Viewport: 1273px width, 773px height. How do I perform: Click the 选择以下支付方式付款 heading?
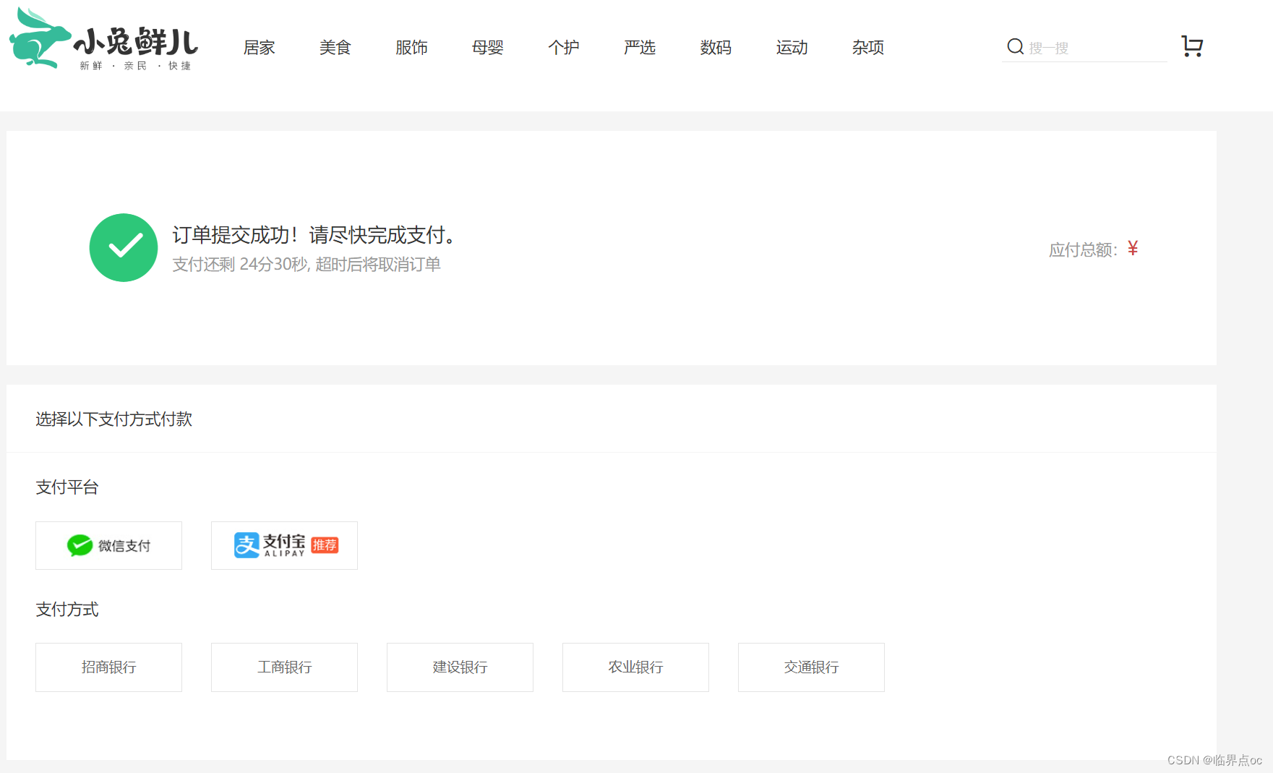tap(113, 419)
